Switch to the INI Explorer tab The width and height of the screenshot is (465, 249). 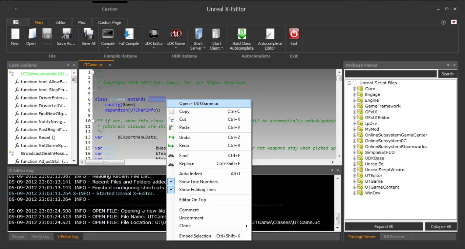pyautogui.click(x=394, y=237)
